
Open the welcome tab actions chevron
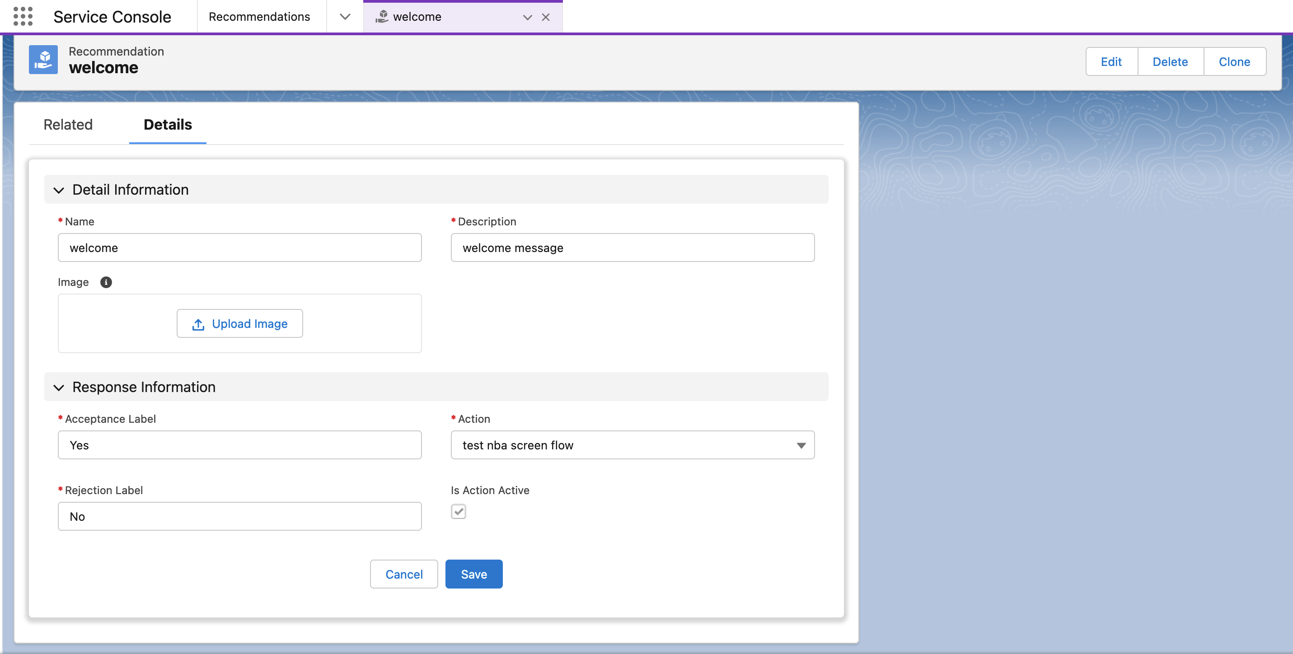[x=527, y=17]
